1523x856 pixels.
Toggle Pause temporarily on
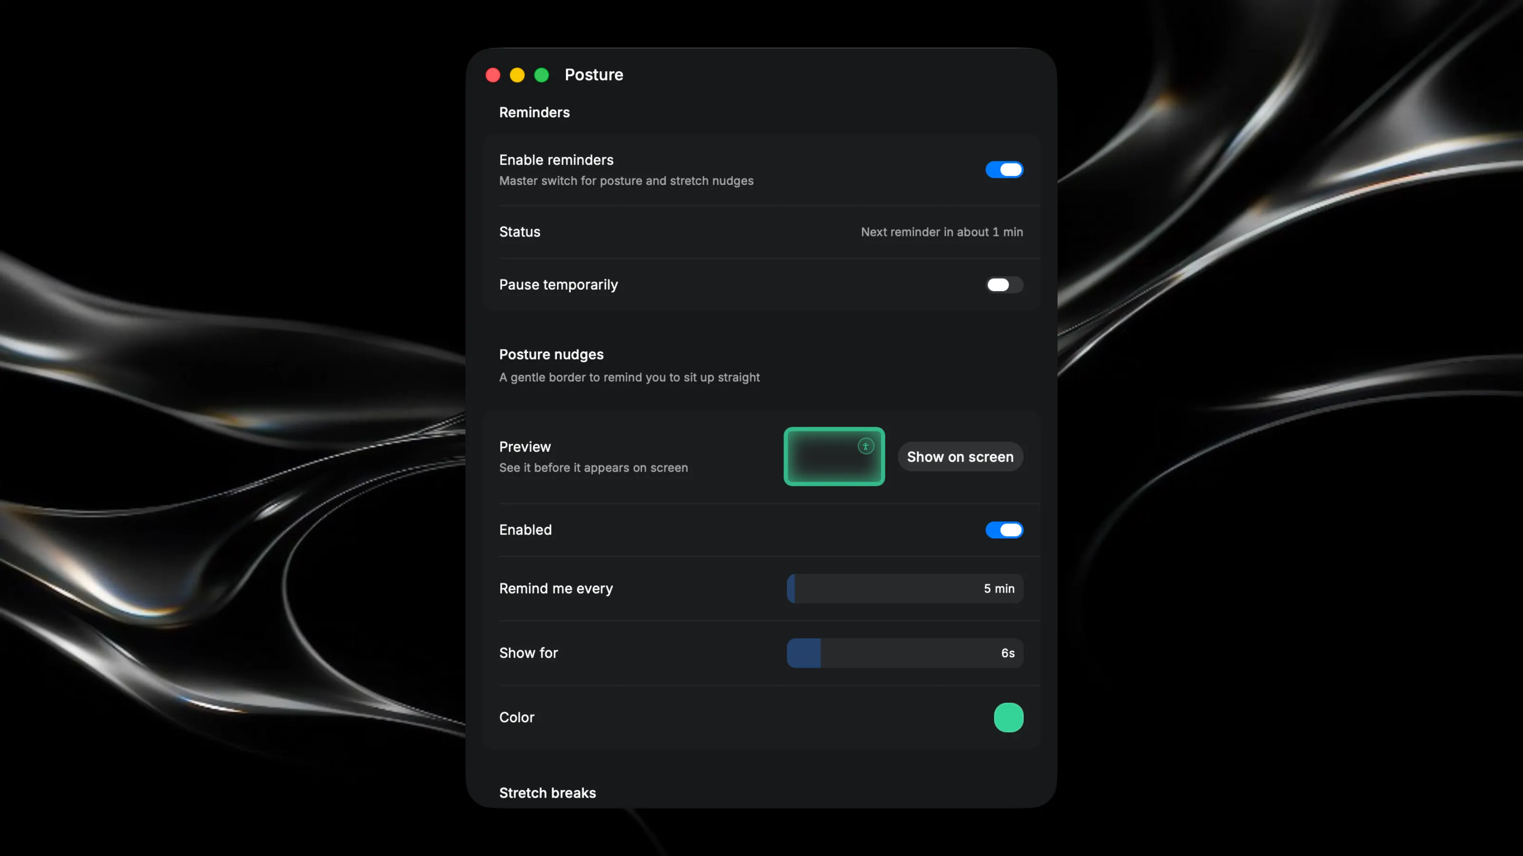(x=1004, y=285)
